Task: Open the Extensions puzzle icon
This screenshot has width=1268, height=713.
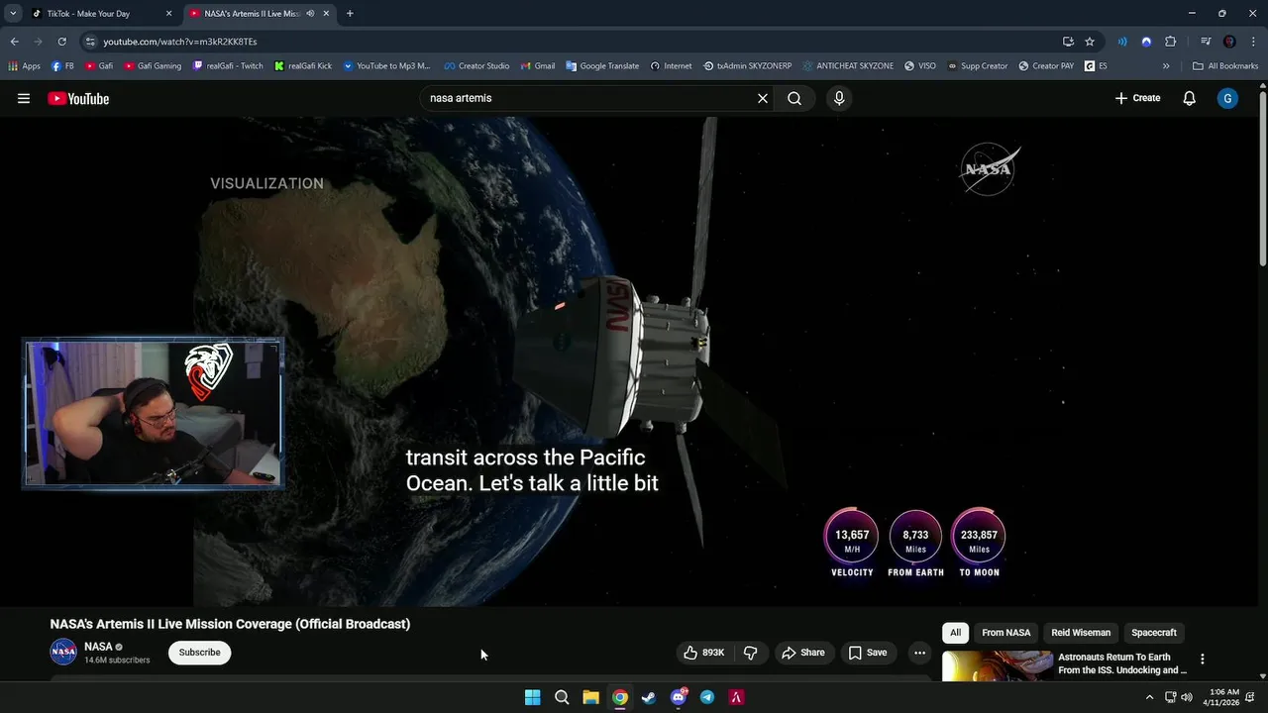Action: coord(1170,42)
